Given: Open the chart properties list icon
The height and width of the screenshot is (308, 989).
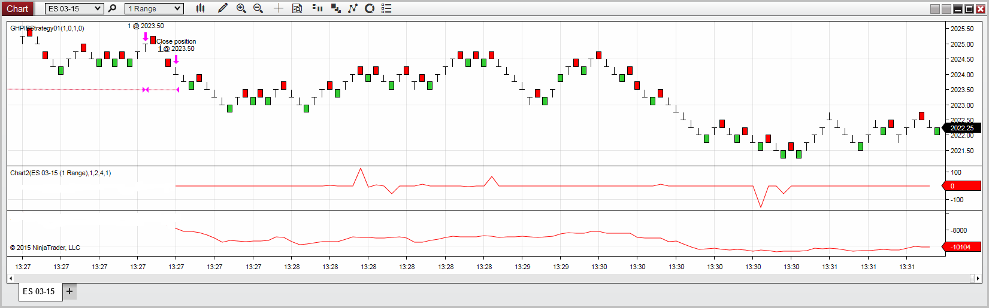Looking at the screenshot, I should (x=386, y=8).
